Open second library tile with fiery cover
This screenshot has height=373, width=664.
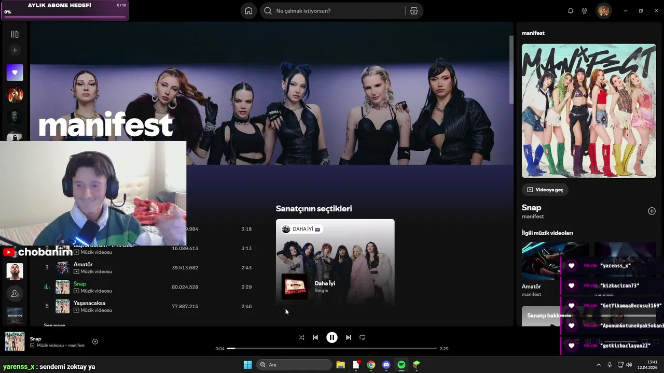coord(15,95)
